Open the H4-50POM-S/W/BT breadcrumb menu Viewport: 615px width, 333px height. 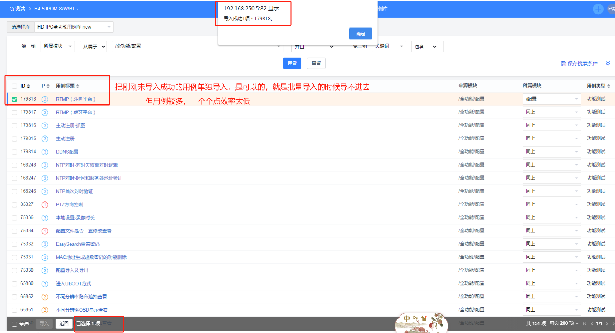click(x=56, y=9)
